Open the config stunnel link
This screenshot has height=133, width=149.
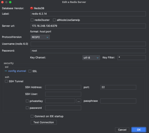pos(17,71)
